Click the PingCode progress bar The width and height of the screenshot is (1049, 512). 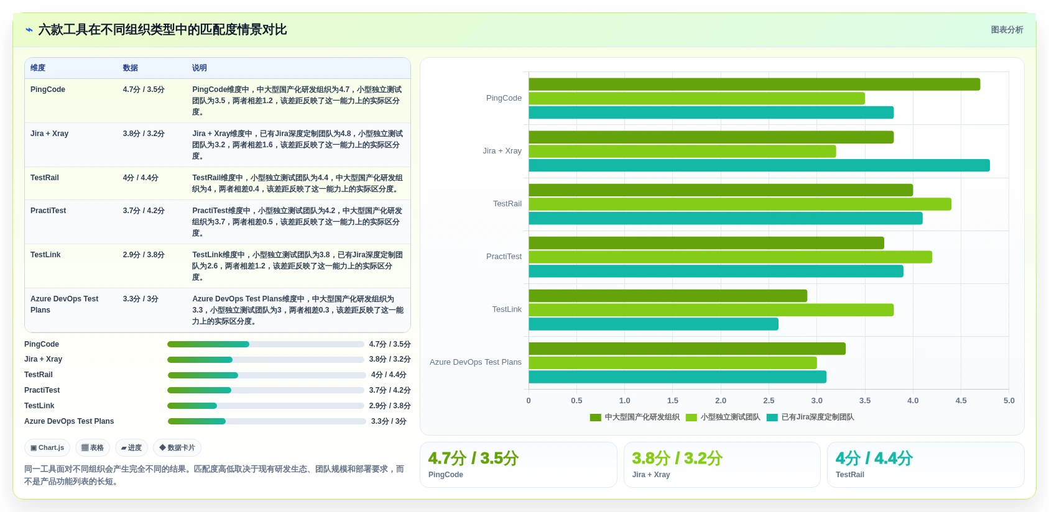[266, 344]
